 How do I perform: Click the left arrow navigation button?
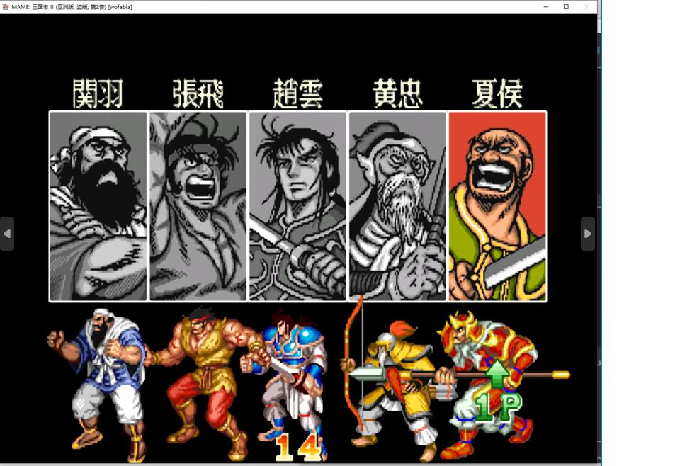tap(7, 234)
